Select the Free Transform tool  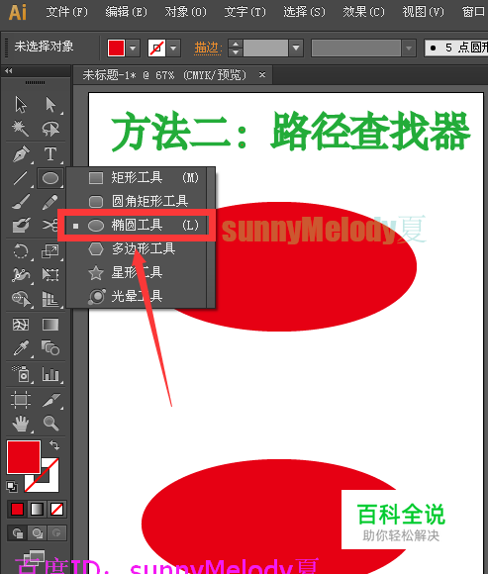(50, 275)
